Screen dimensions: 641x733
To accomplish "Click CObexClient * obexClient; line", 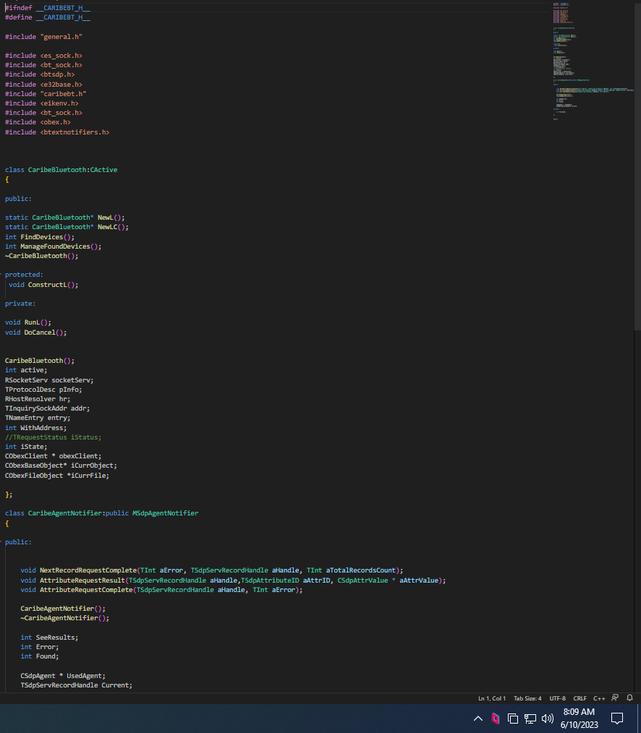I will (x=53, y=456).
